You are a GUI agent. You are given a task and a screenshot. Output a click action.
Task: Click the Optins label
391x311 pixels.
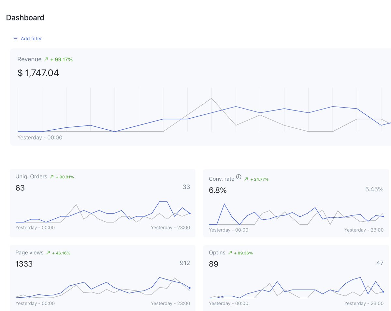pyautogui.click(x=217, y=253)
